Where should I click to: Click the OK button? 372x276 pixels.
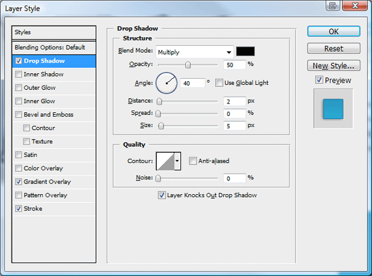(x=334, y=32)
